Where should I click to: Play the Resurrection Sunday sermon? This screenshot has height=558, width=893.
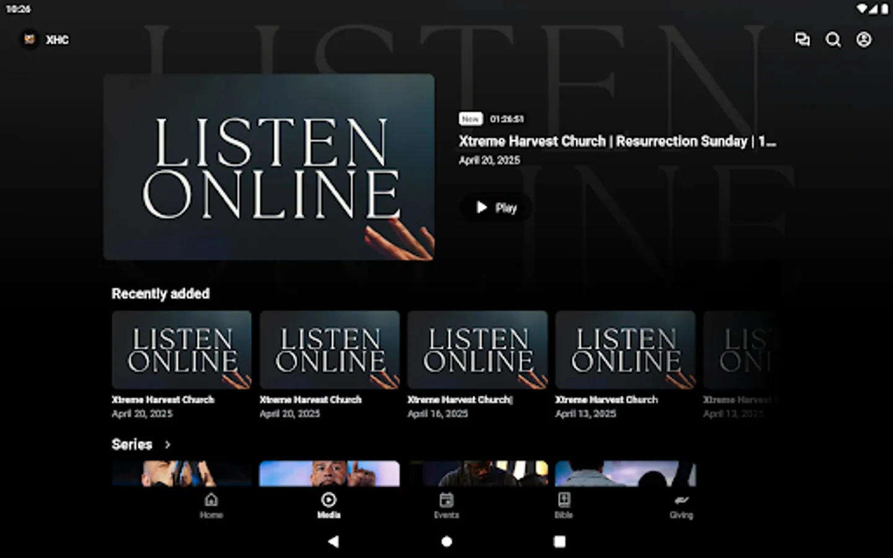tap(495, 208)
